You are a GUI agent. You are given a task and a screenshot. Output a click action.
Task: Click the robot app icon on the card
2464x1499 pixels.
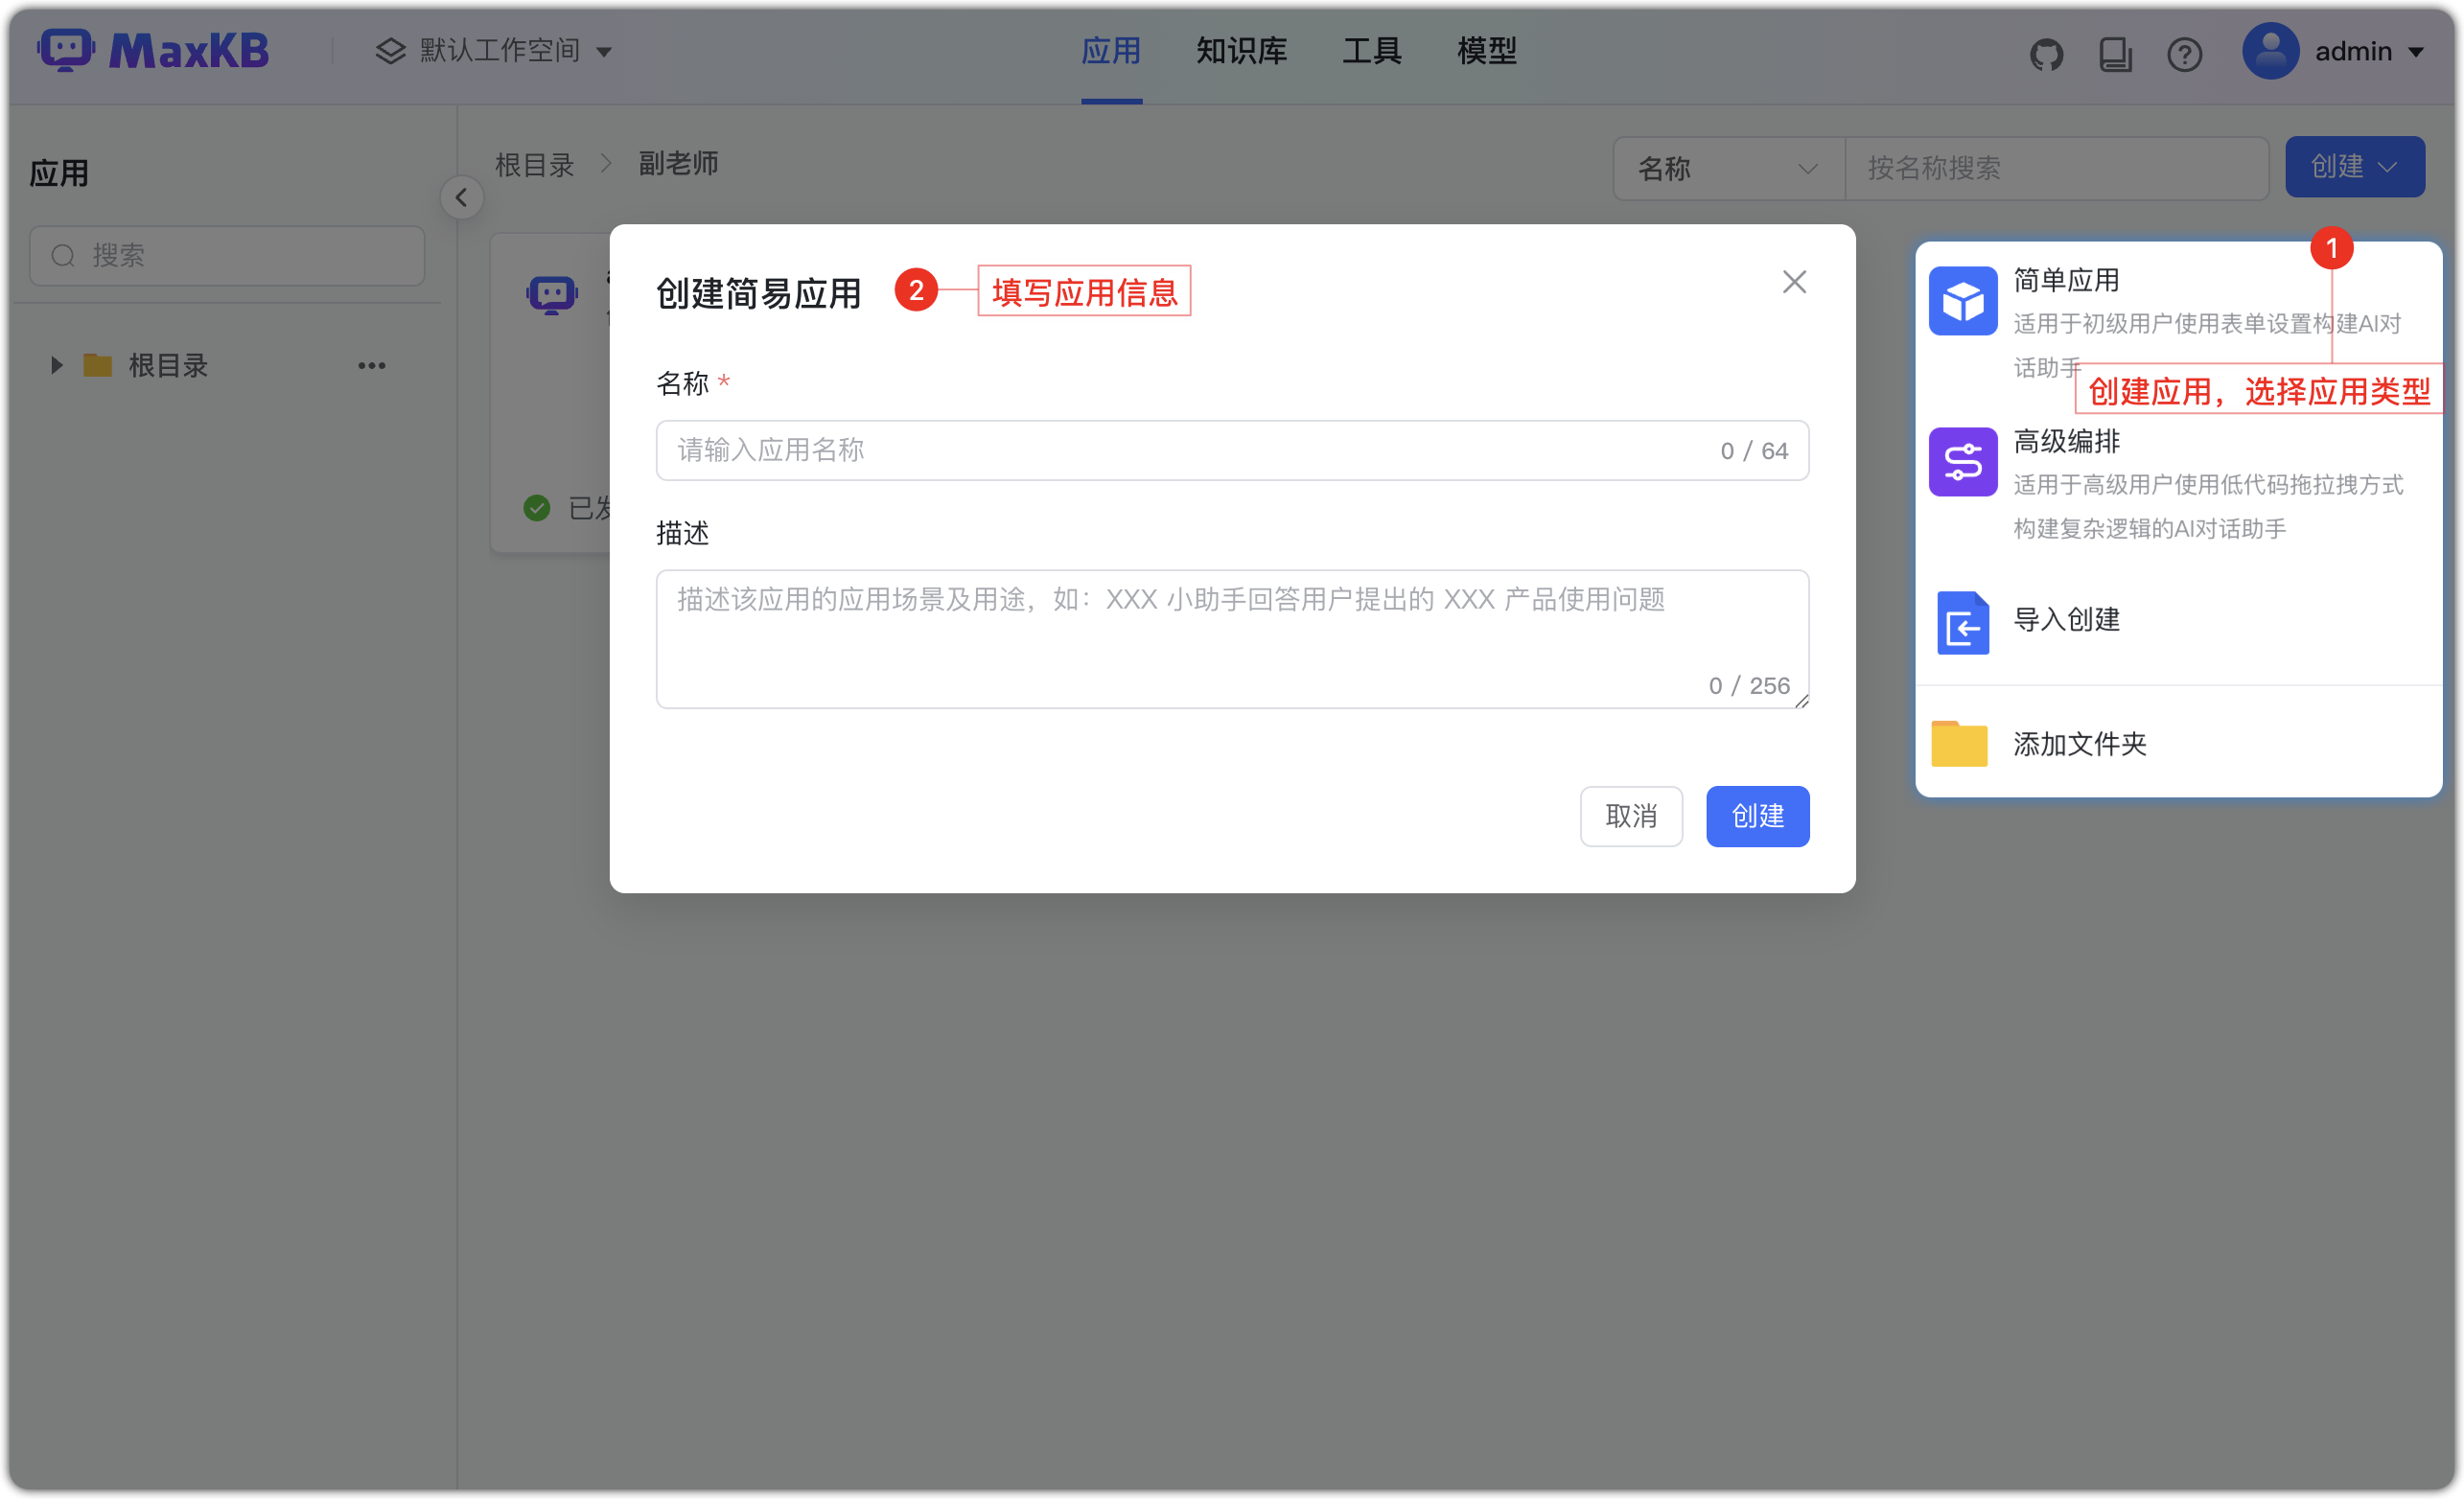pyautogui.click(x=551, y=295)
